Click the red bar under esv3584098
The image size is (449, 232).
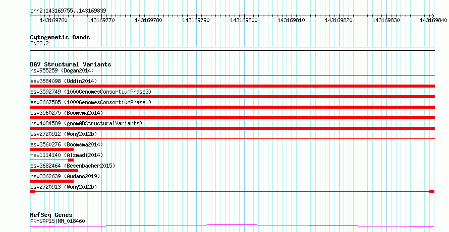click(233, 86)
